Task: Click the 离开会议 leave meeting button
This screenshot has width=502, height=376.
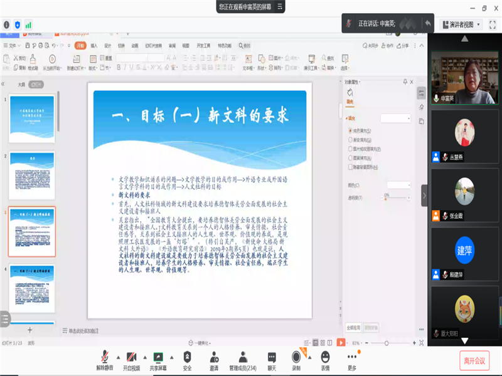Action: (474, 360)
